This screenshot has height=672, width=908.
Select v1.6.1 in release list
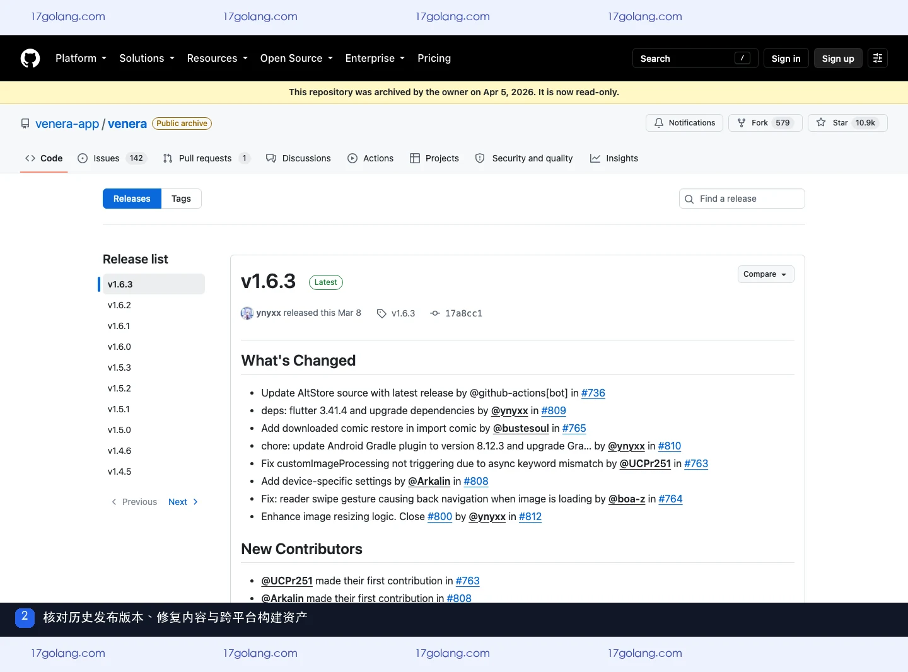[x=153, y=326]
